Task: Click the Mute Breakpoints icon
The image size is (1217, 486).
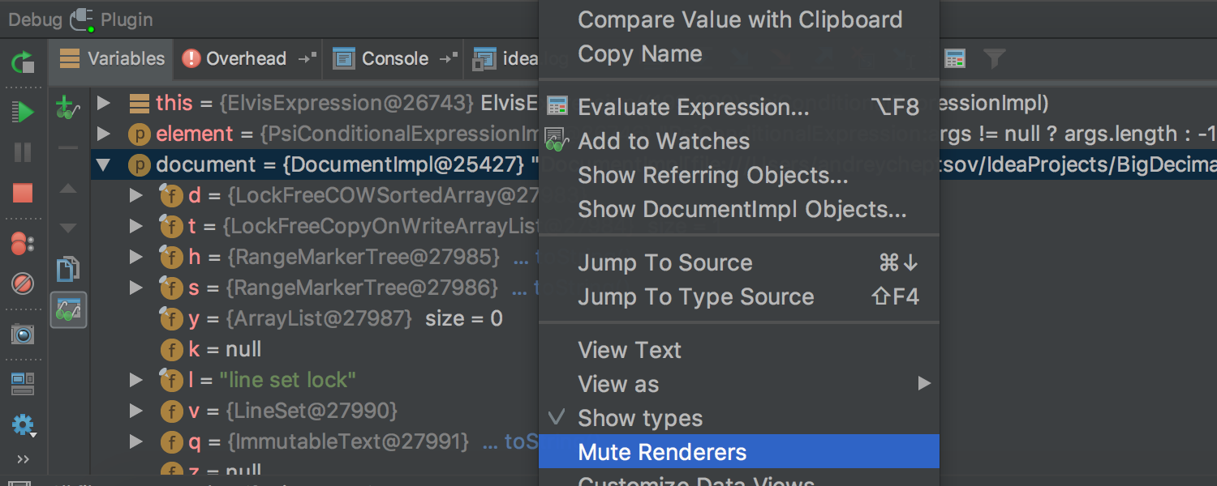Action: 23,283
